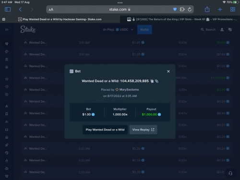Open the Wanted De... row with 0.60x multiplier
The height and width of the screenshot is (180, 240).
(x=127, y=54)
